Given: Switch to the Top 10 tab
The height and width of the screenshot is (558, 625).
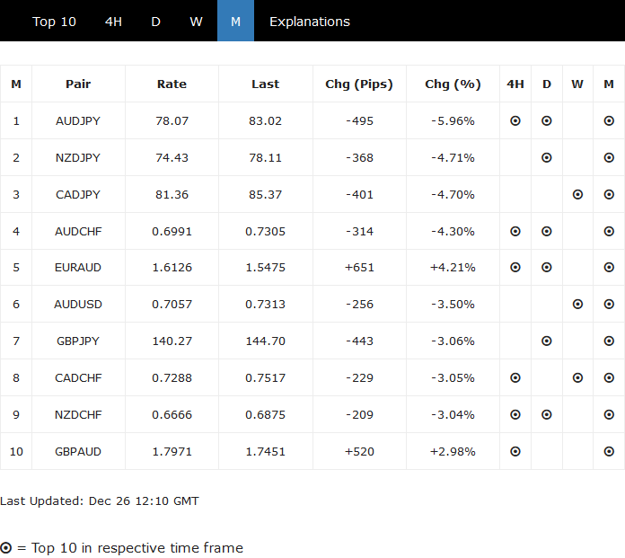Looking at the screenshot, I should [x=54, y=22].
